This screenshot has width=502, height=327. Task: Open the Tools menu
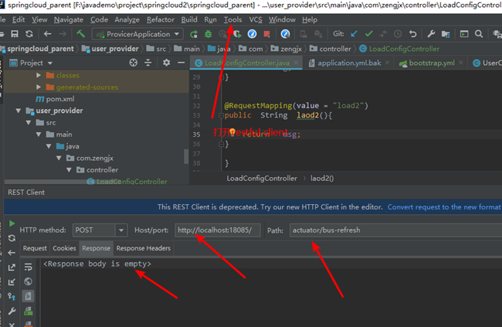[x=232, y=20]
